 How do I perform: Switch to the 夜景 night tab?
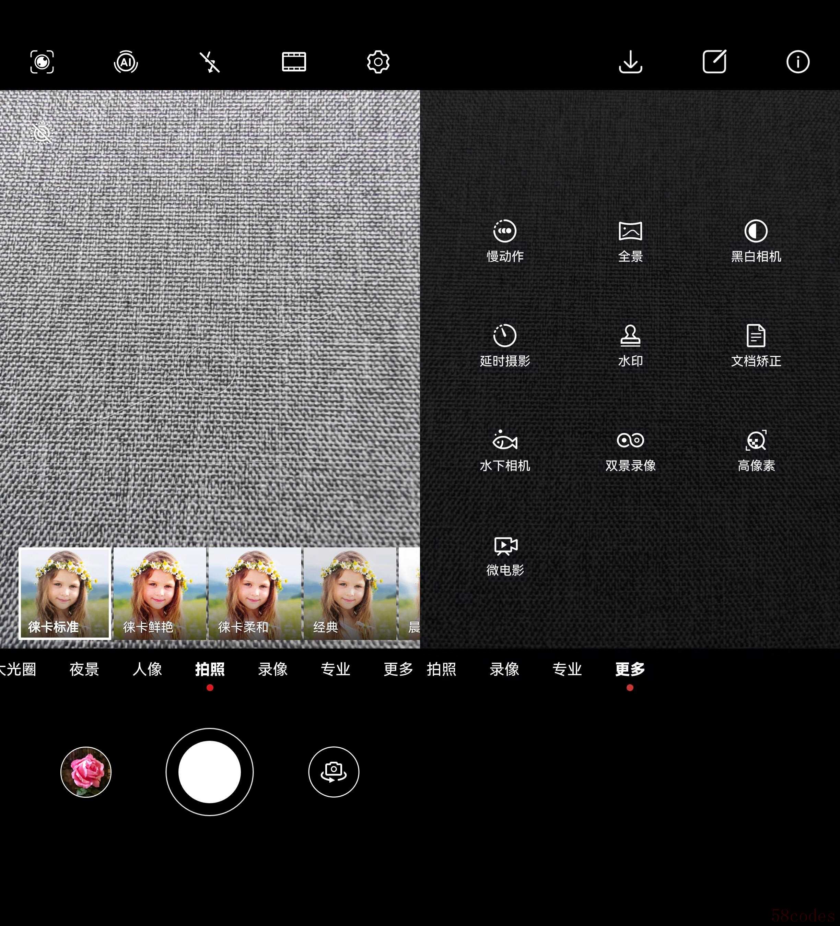point(84,669)
